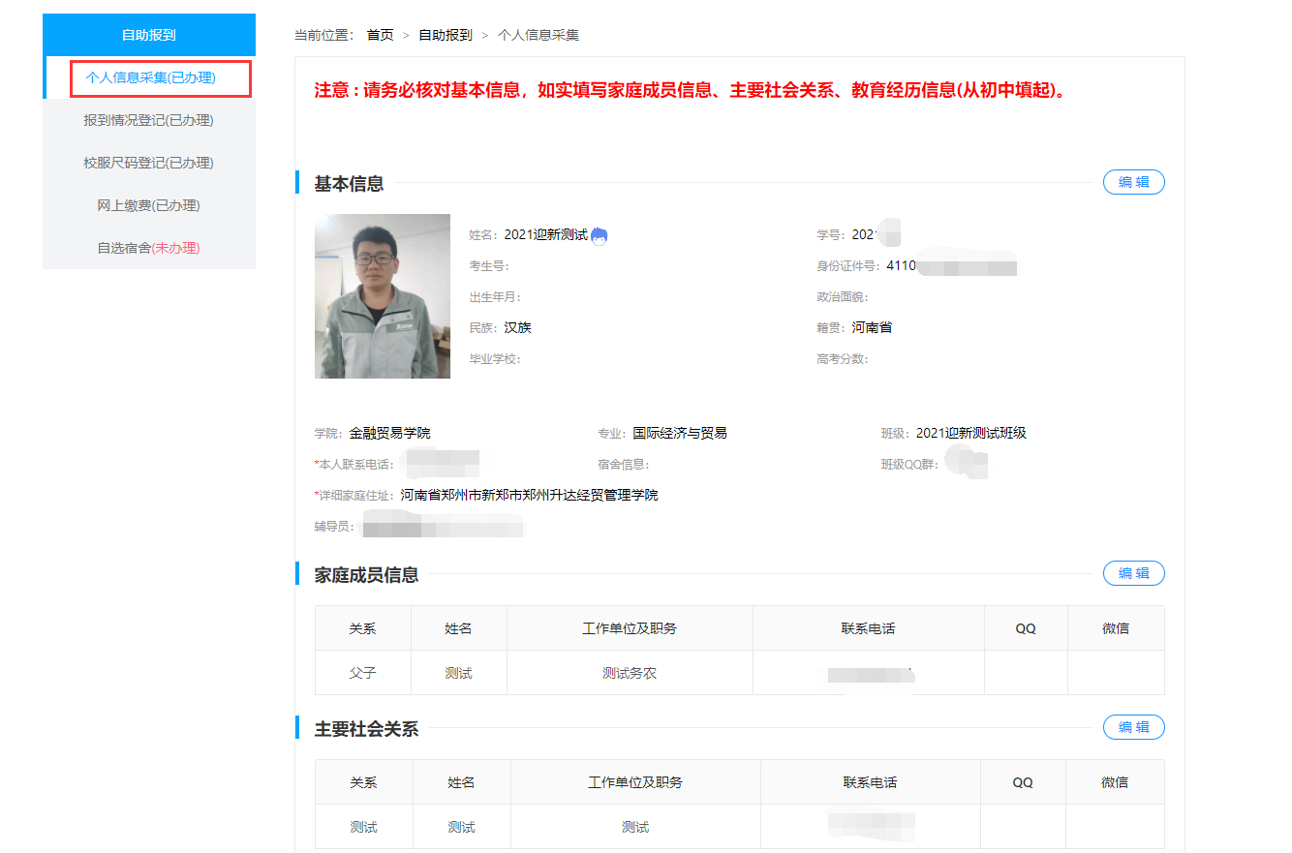The height and width of the screenshot is (853, 1292).
Task: Click the blue avatar icon beside 2021迎新测试
Action: (x=599, y=235)
